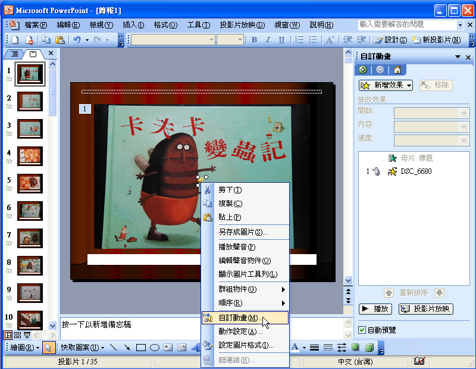This screenshot has width=476, height=369.
Task: Choose 自訂動畫 from context menu
Action: click(245, 318)
